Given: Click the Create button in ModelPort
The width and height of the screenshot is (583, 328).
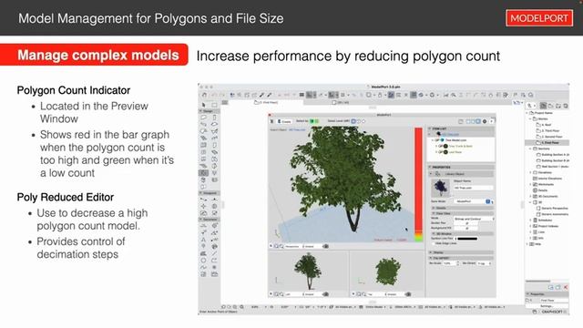Looking at the screenshot, I should click(284, 121).
